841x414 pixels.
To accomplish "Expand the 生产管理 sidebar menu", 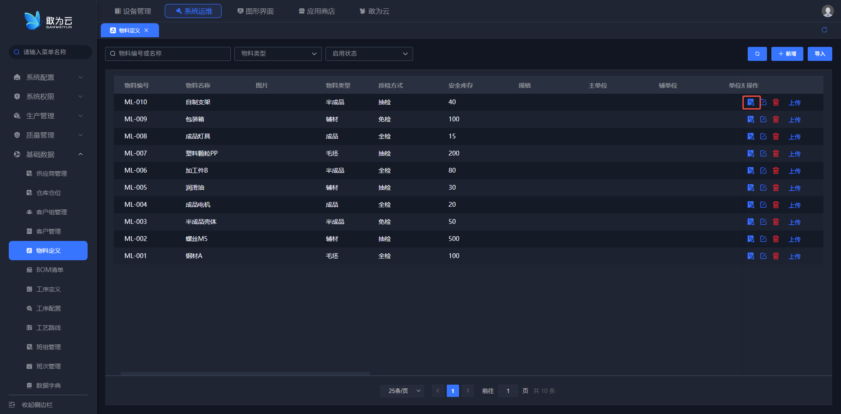I will (48, 116).
